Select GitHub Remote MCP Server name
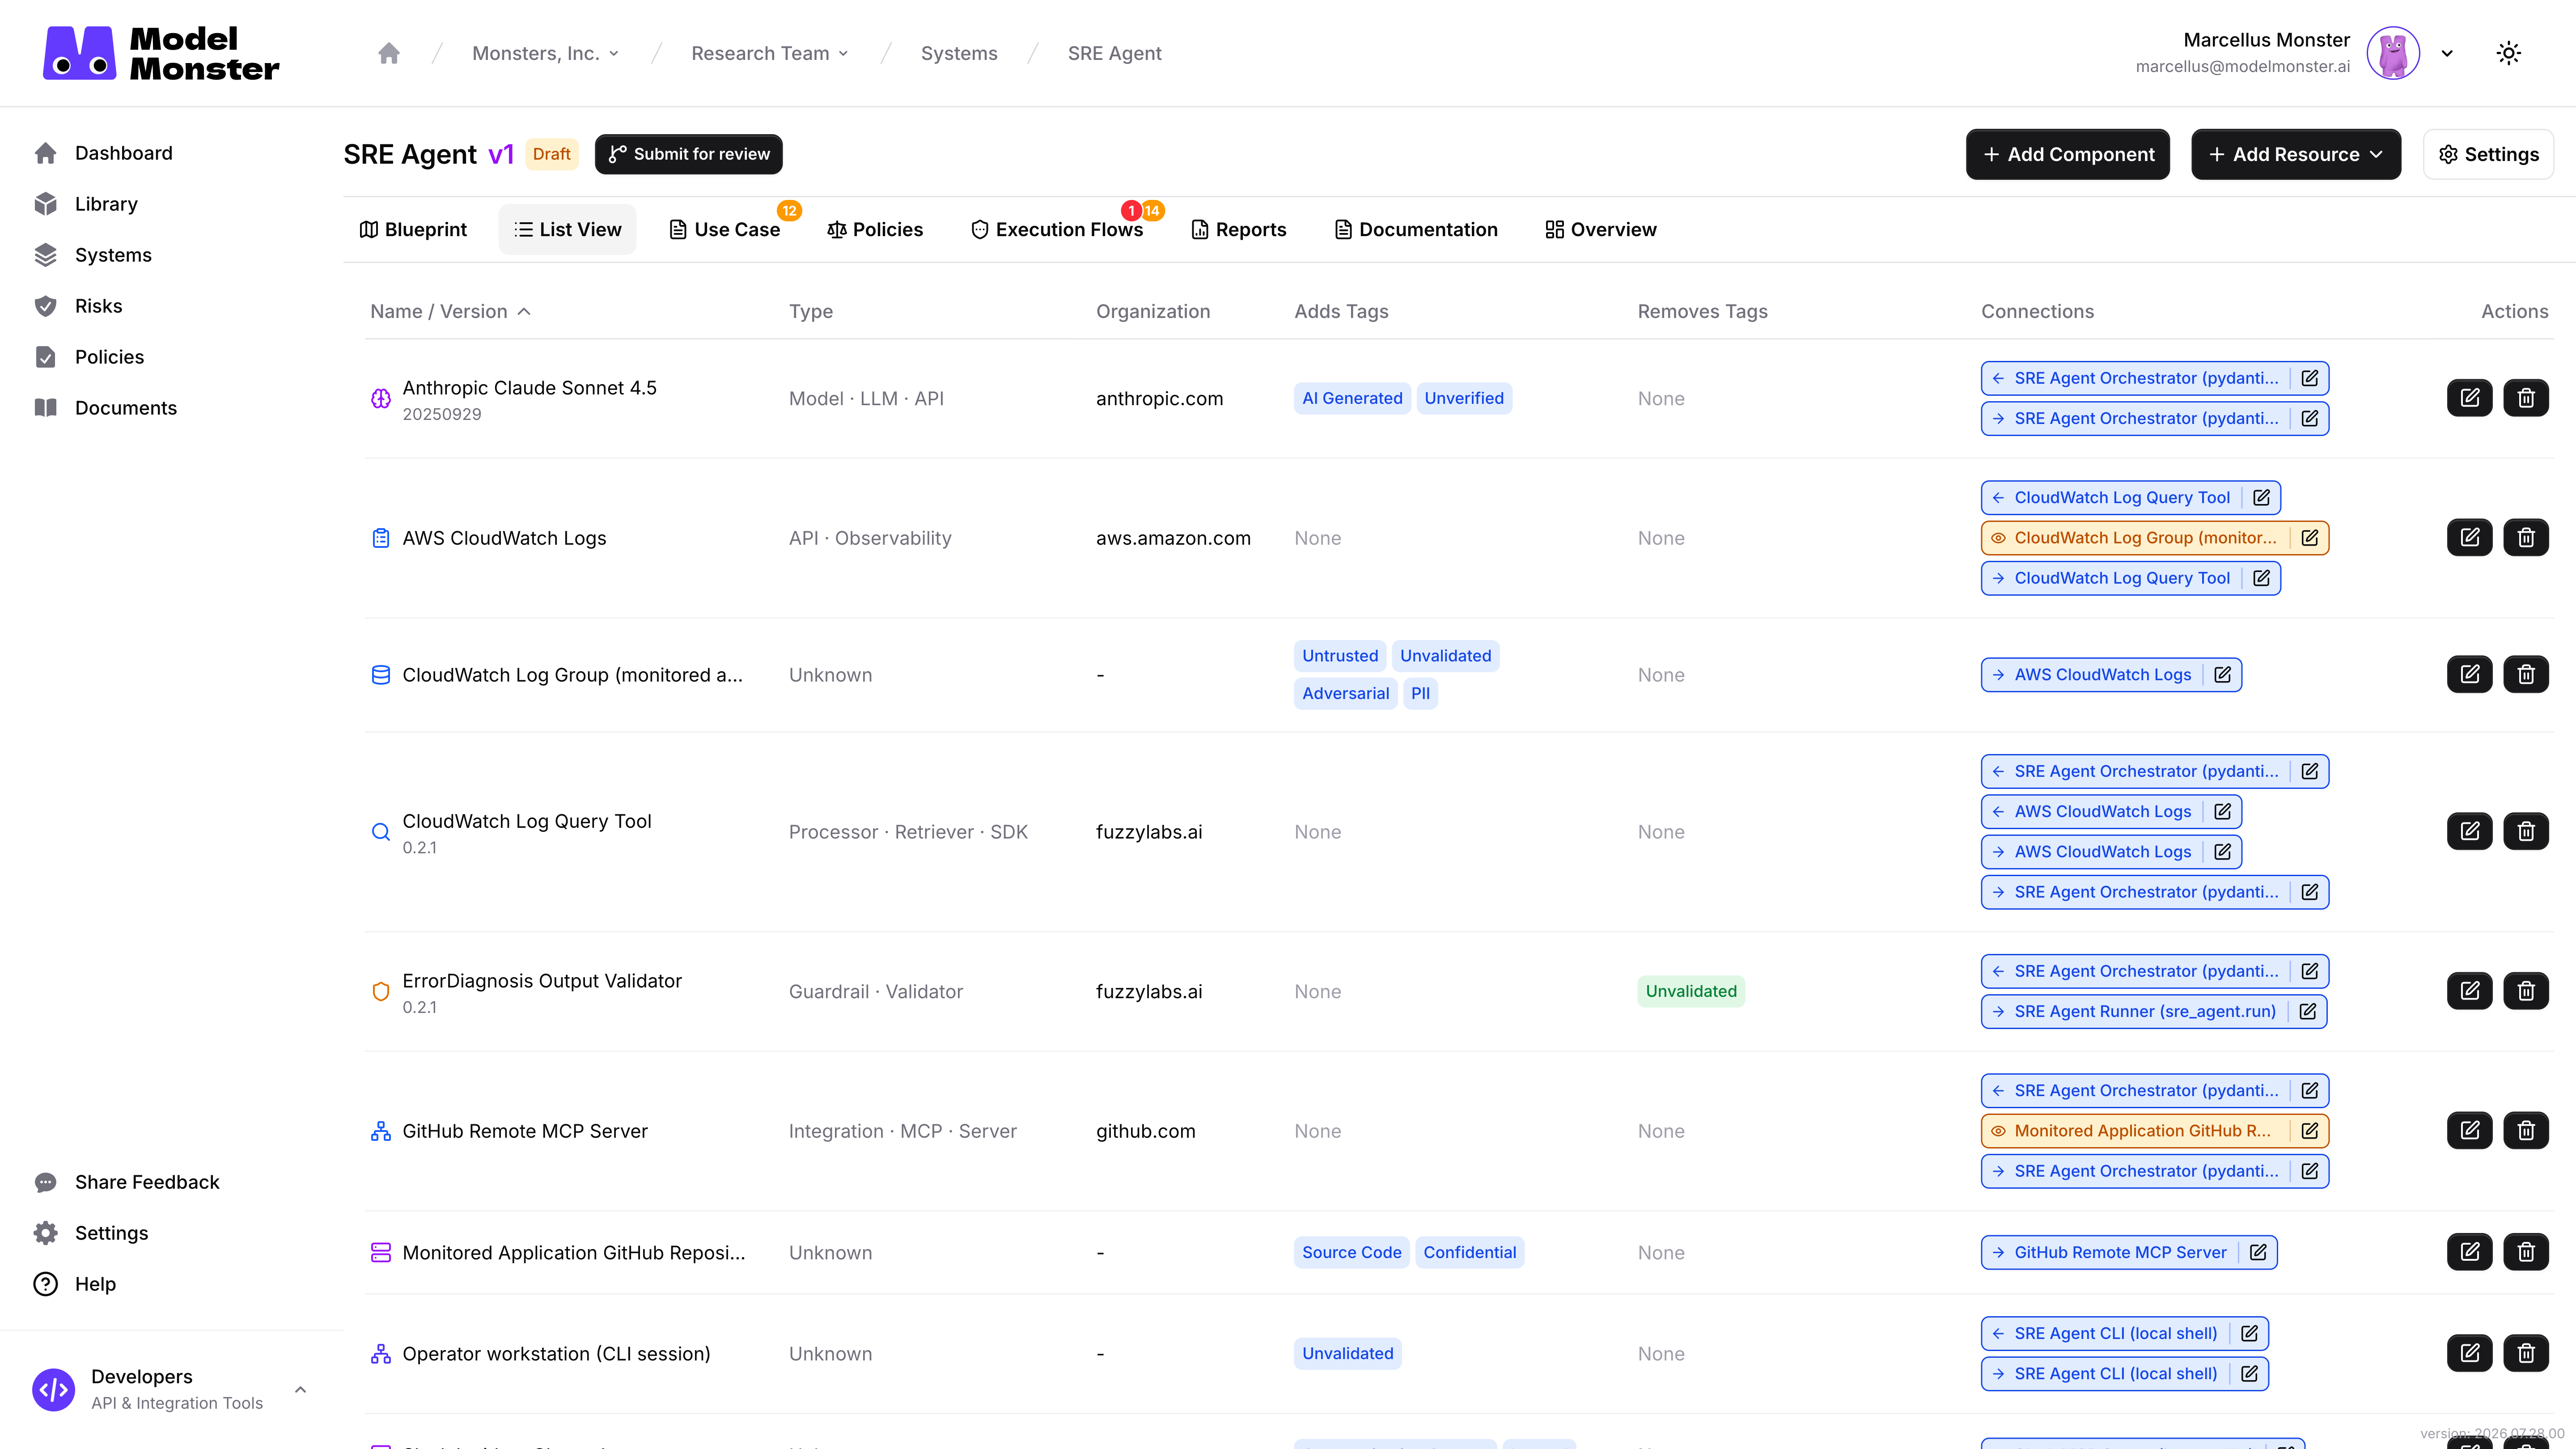 (x=525, y=1131)
